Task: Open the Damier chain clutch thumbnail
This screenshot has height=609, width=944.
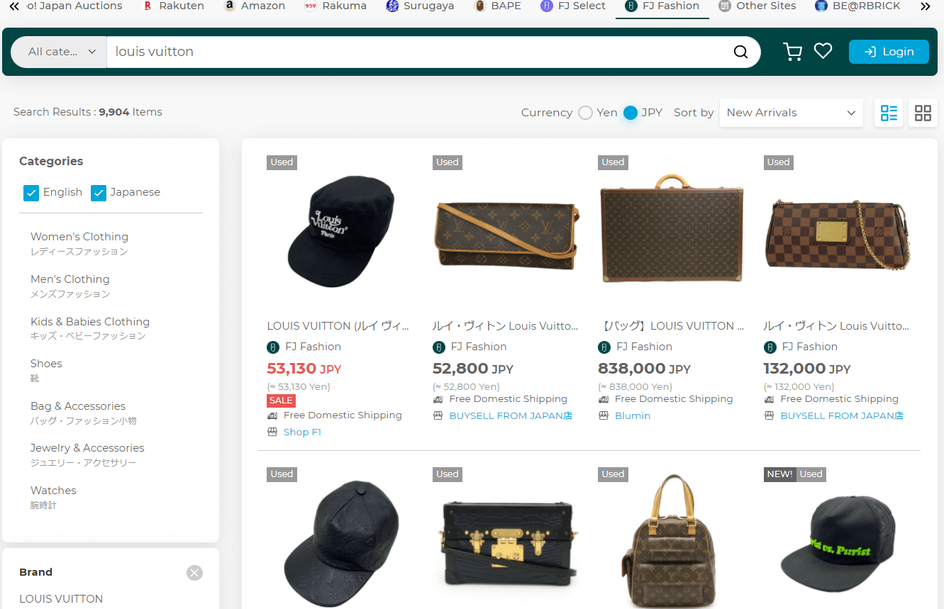Action: (838, 235)
